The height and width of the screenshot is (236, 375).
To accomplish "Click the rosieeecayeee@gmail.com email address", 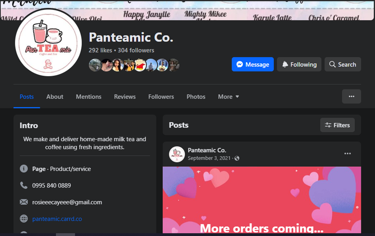I will (67, 202).
